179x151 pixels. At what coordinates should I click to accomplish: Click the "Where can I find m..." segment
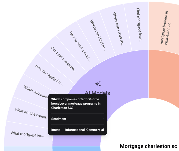[x=98, y=35]
